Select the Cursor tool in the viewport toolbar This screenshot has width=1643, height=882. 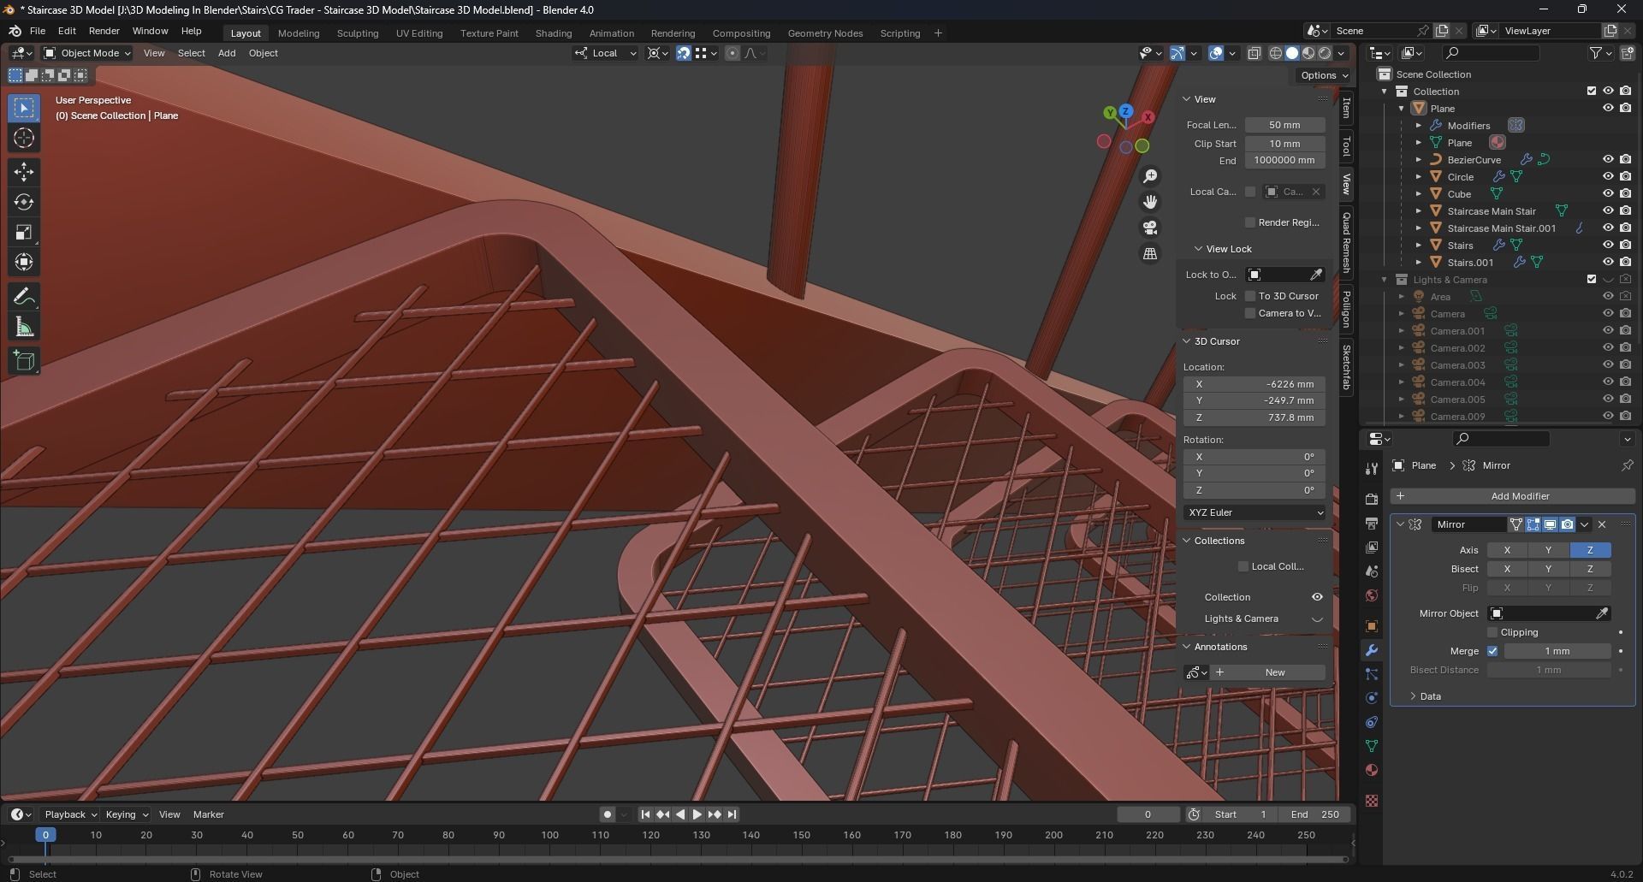[24, 138]
